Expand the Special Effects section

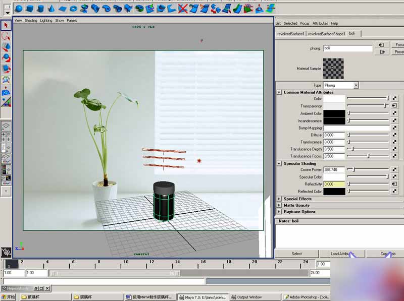[x=279, y=199]
